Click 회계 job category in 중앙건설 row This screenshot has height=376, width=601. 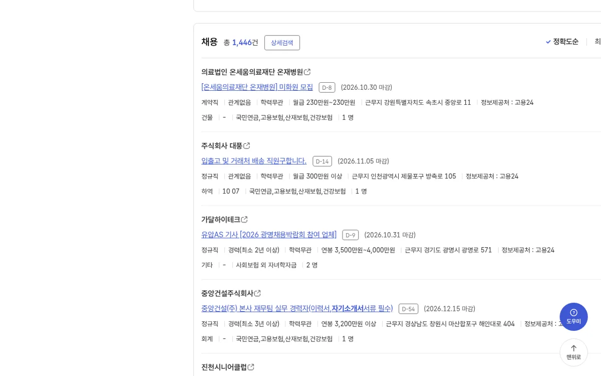[207, 338]
